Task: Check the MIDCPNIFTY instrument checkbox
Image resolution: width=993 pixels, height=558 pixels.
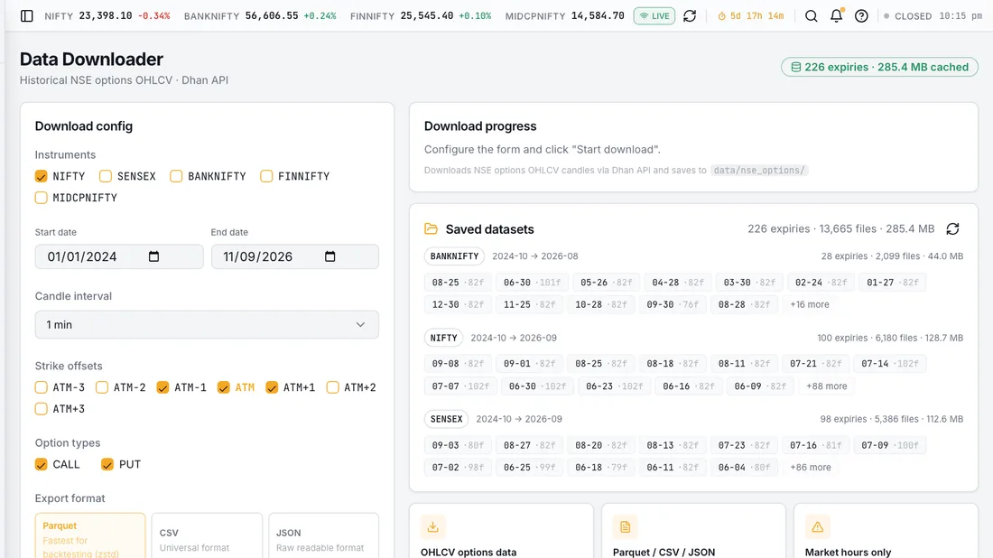Action: pyautogui.click(x=42, y=198)
